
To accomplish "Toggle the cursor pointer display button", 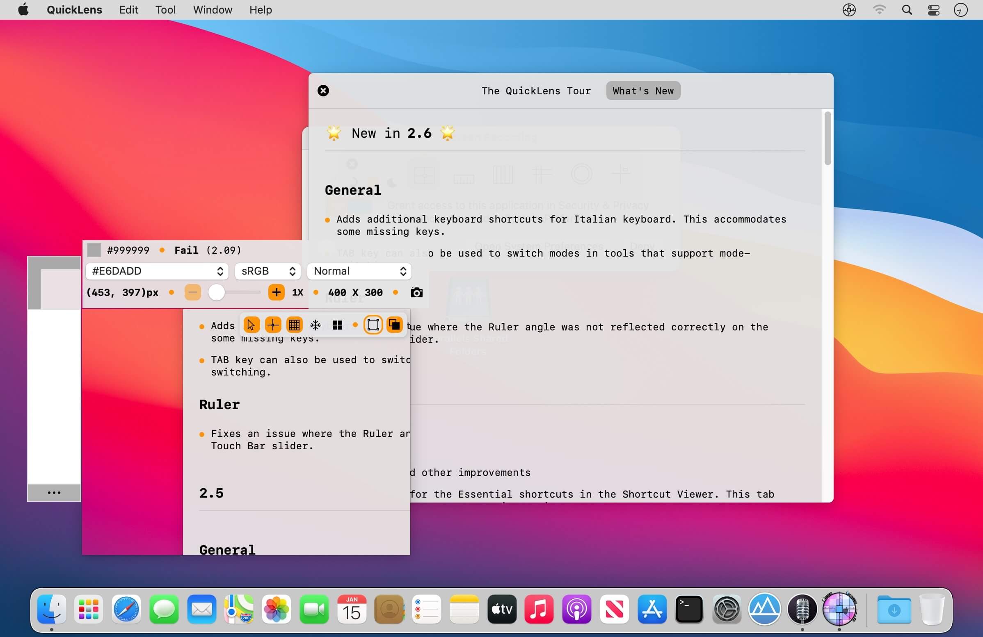I will coord(251,325).
